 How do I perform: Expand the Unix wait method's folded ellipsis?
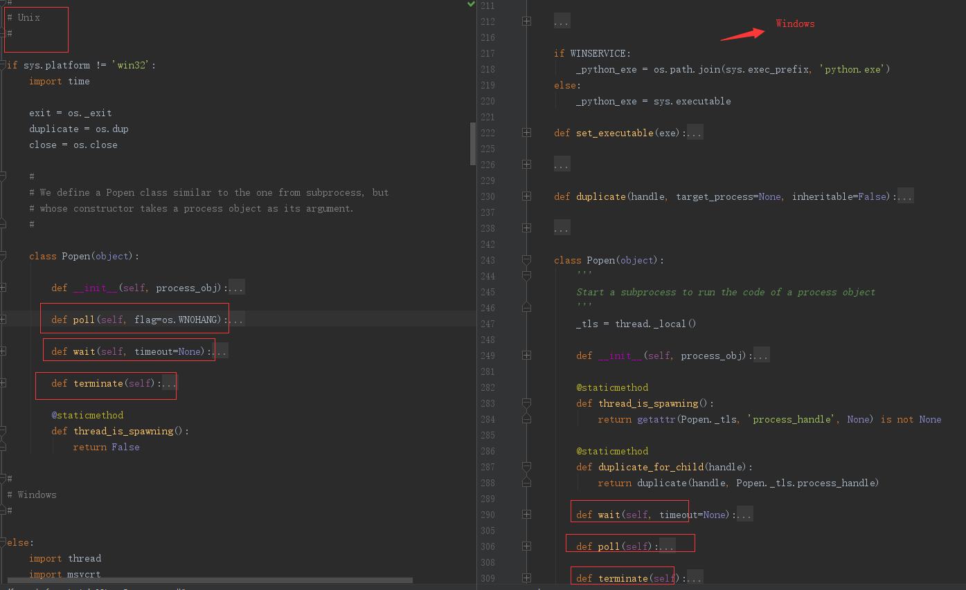(220, 351)
